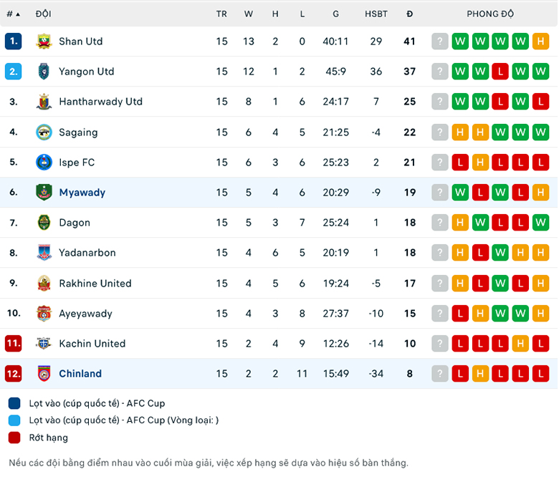The image size is (559, 482).
Task: Sort standings by HSBT goal difference header
Action: (x=376, y=14)
